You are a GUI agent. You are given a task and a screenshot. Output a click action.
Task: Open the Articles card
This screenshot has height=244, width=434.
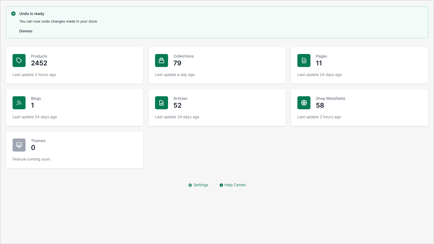[x=217, y=108]
